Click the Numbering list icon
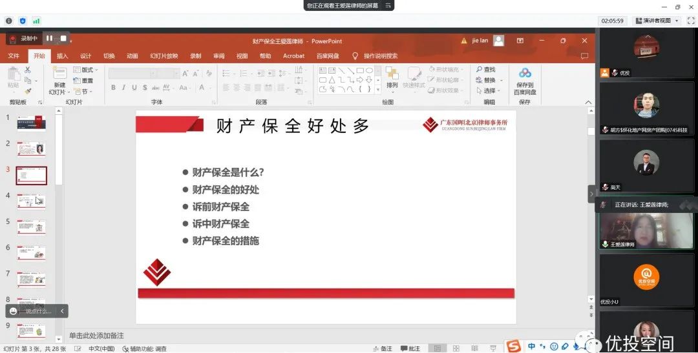This screenshot has width=698, height=353. [x=244, y=73]
